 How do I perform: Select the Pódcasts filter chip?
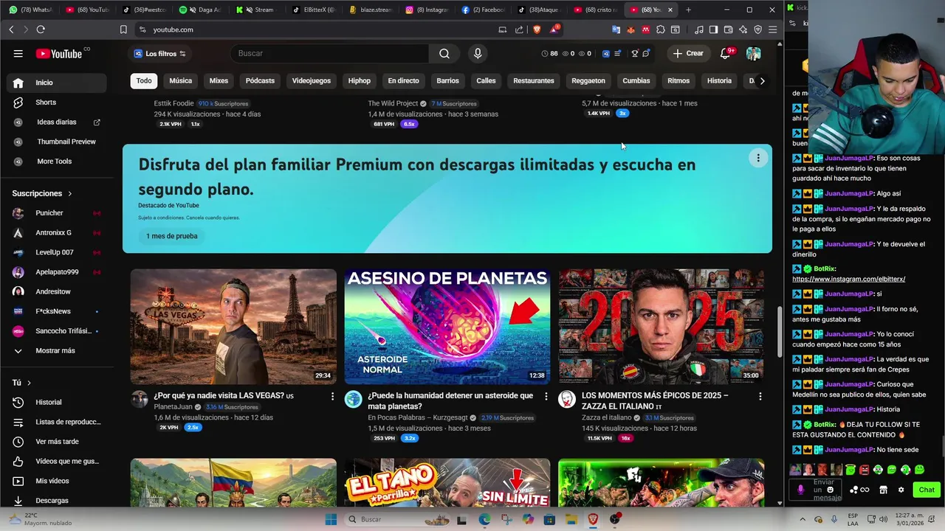pyautogui.click(x=260, y=81)
